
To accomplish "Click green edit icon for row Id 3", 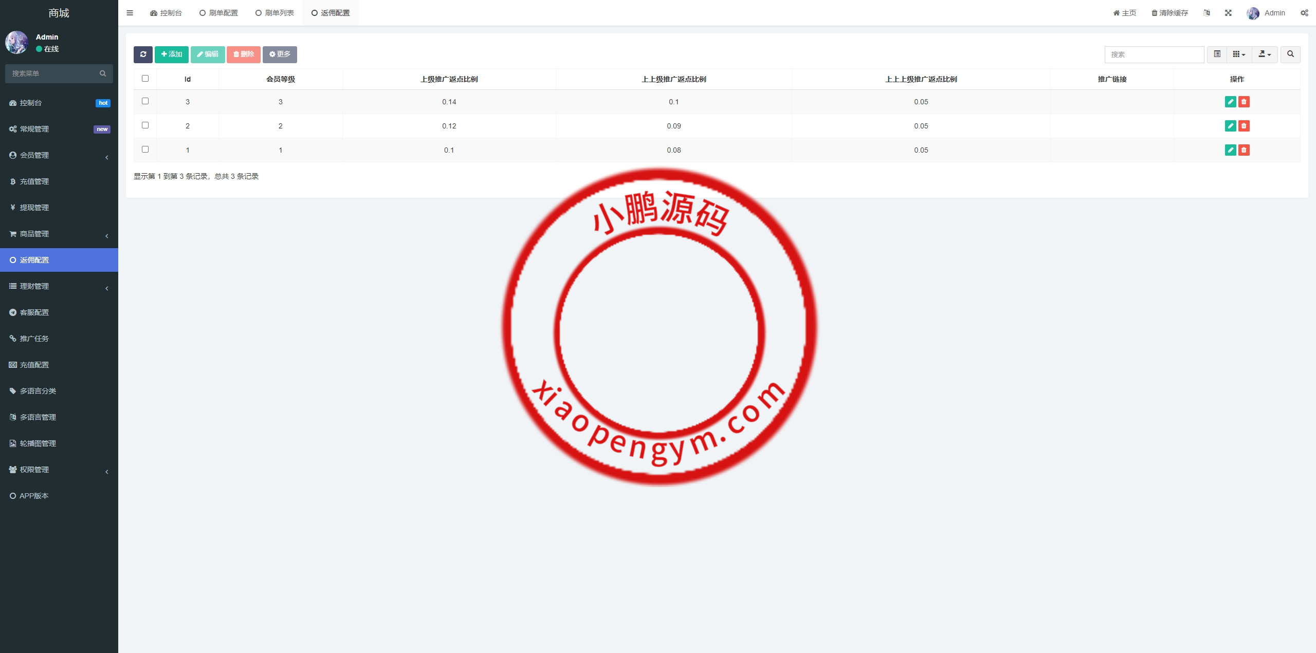I will click(x=1230, y=102).
